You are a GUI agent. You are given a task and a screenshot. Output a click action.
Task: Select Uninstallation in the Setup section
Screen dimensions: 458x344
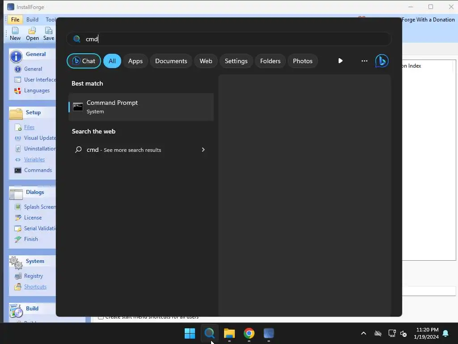(35, 149)
